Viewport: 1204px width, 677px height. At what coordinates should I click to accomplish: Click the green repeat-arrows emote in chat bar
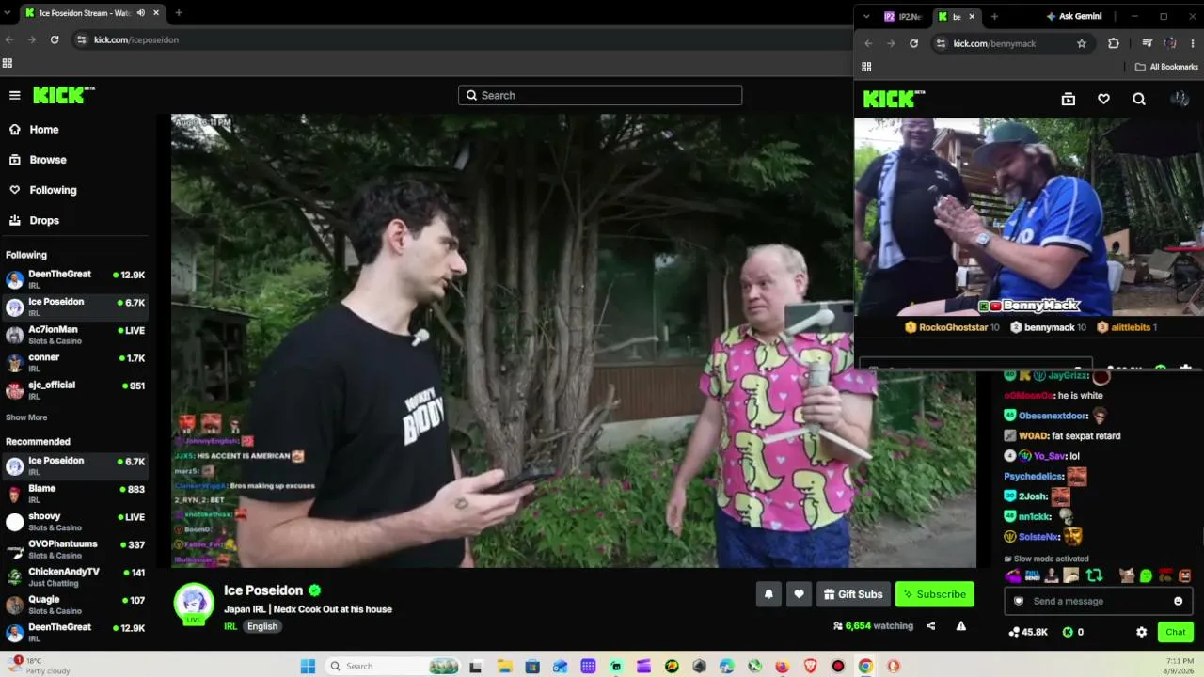(x=1094, y=575)
